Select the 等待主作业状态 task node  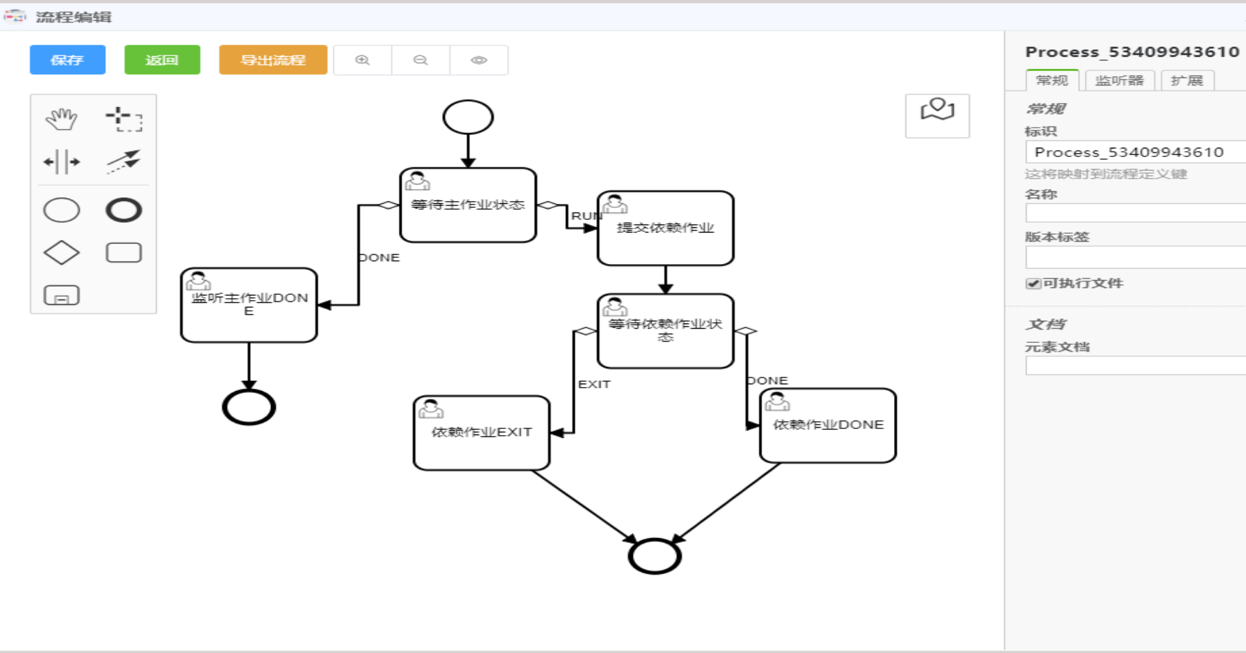pyautogui.click(x=468, y=205)
